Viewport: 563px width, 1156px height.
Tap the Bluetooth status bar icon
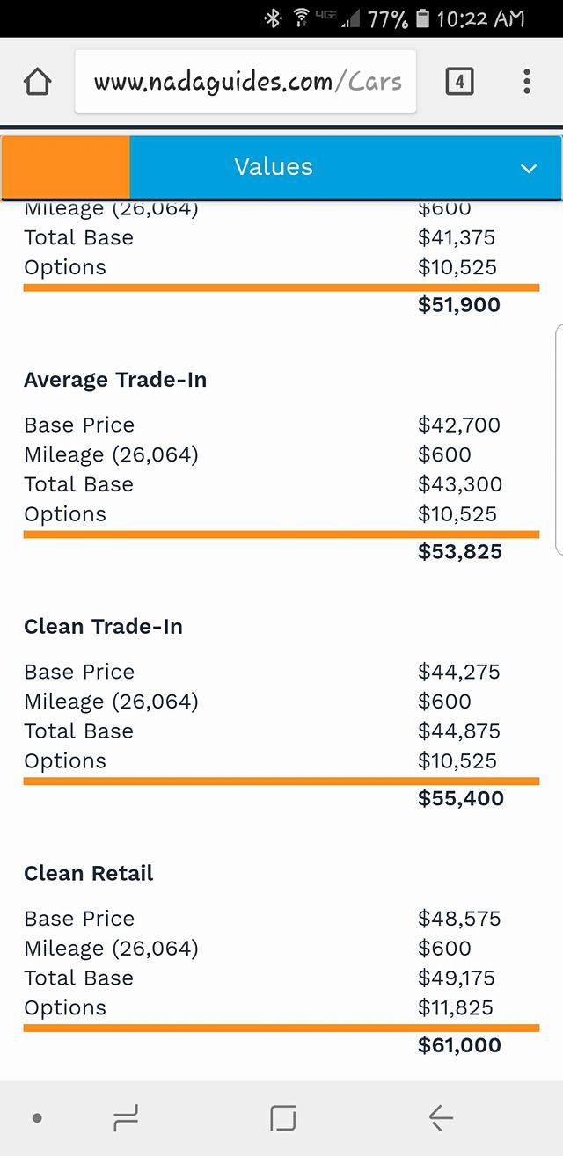[273, 18]
